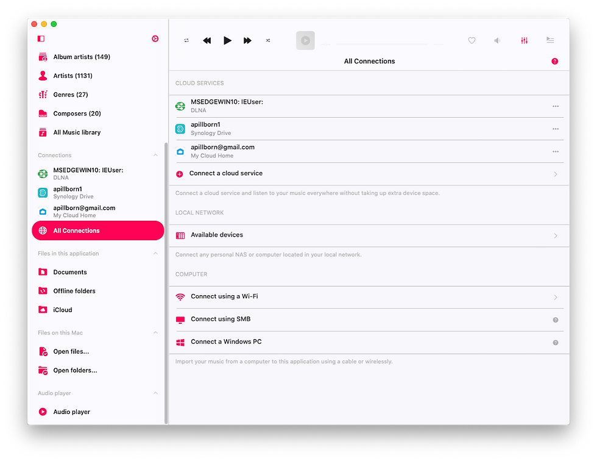Image resolution: width=597 pixels, height=461 pixels.
Task: Select All Connections in sidebar
Action: pos(98,230)
